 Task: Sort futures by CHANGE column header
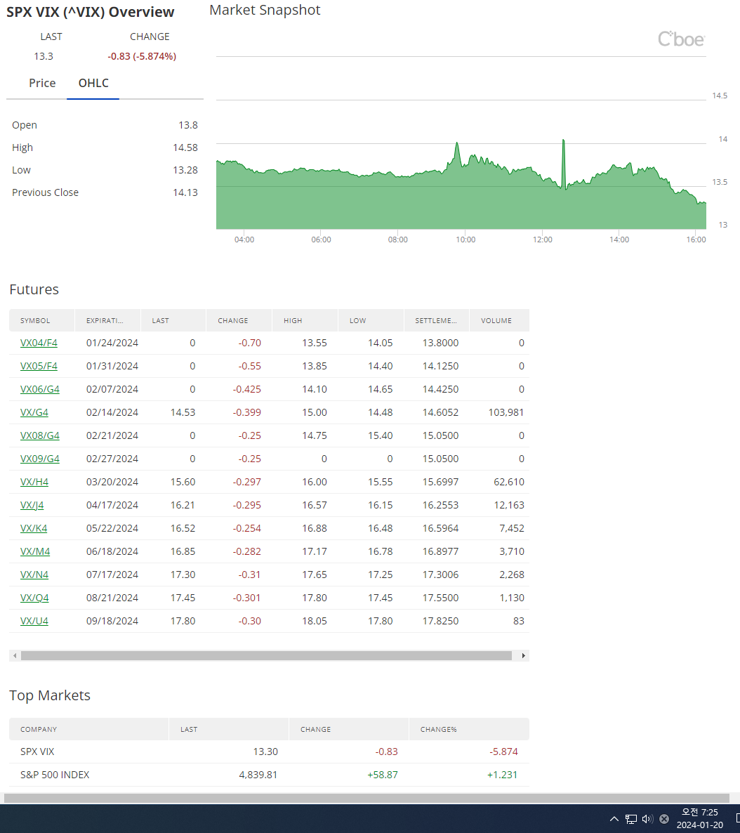[239, 321]
